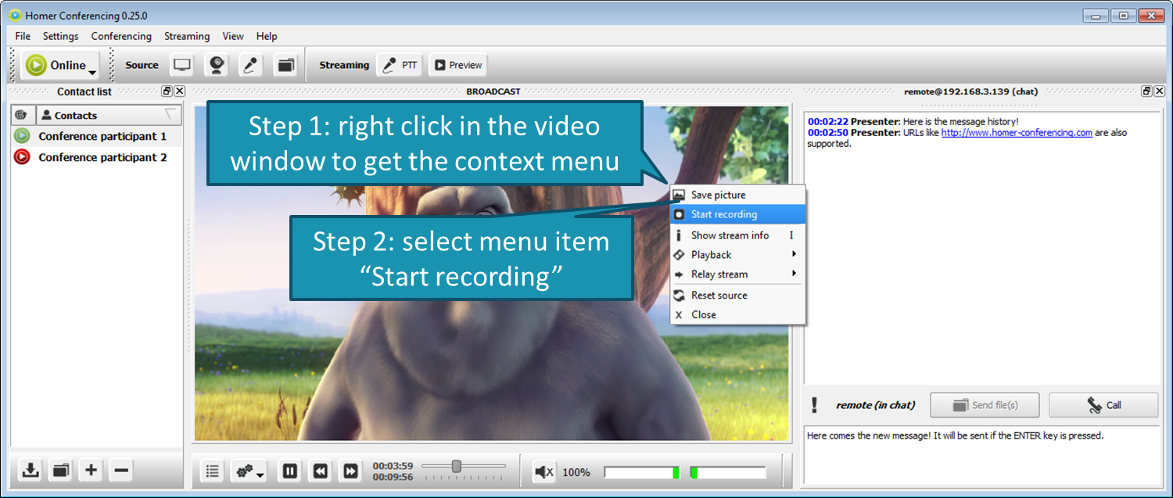
Task: Choose Close in the context menu
Action: pyautogui.click(x=738, y=315)
